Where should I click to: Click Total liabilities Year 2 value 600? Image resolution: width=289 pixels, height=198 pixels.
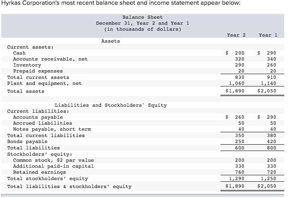(240, 148)
